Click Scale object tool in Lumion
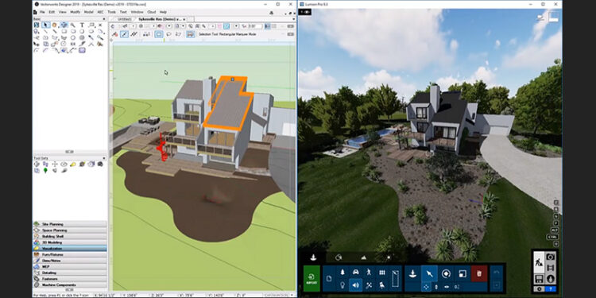The height and width of the screenshot is (298, 596). tap(462, 273)
